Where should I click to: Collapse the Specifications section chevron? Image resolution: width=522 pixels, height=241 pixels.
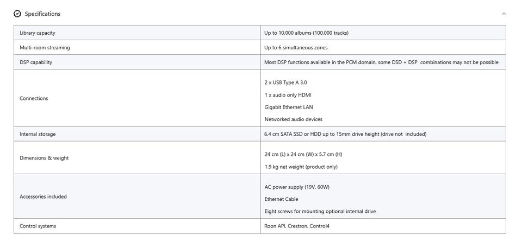[x=504, y=14]
